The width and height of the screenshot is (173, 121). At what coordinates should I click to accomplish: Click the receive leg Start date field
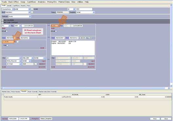pos(60,38)
